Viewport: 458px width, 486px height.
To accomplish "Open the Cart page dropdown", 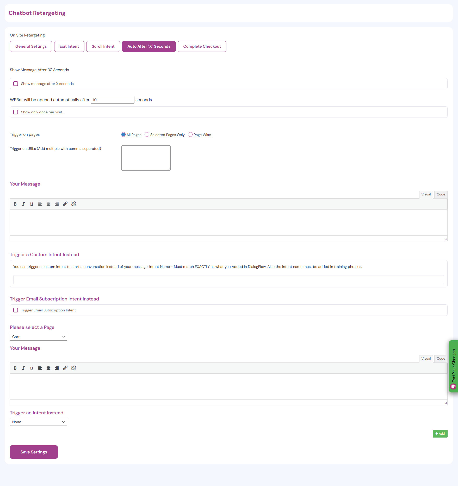I will click(39, 337).
